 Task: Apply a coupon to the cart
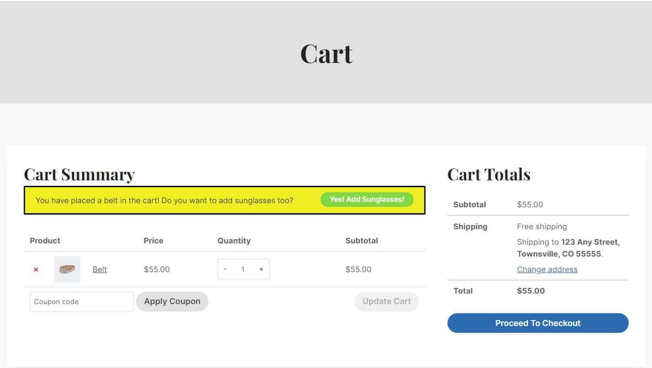click(x=172, y=301)
